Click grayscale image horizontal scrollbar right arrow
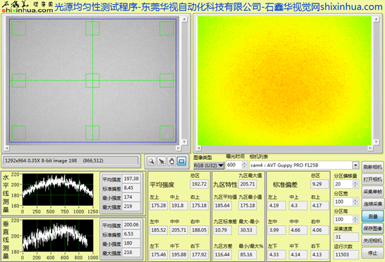Image resolution: width=385 pixels, height=262 pixels. [179, 148]
